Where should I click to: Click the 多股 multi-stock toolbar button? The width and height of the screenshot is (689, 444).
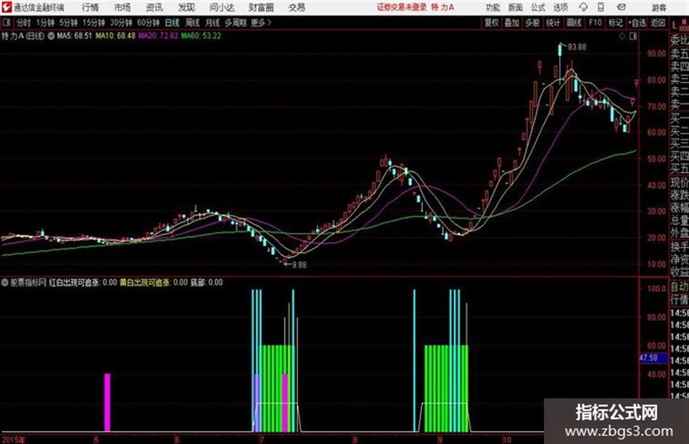pyautogui.click(x=532, y=23)
